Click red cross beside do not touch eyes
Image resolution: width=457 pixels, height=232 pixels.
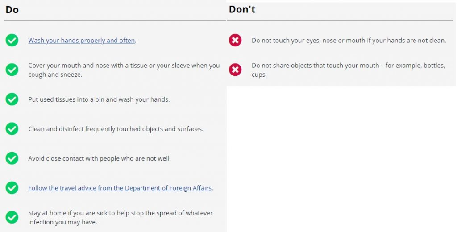point(235,40)
